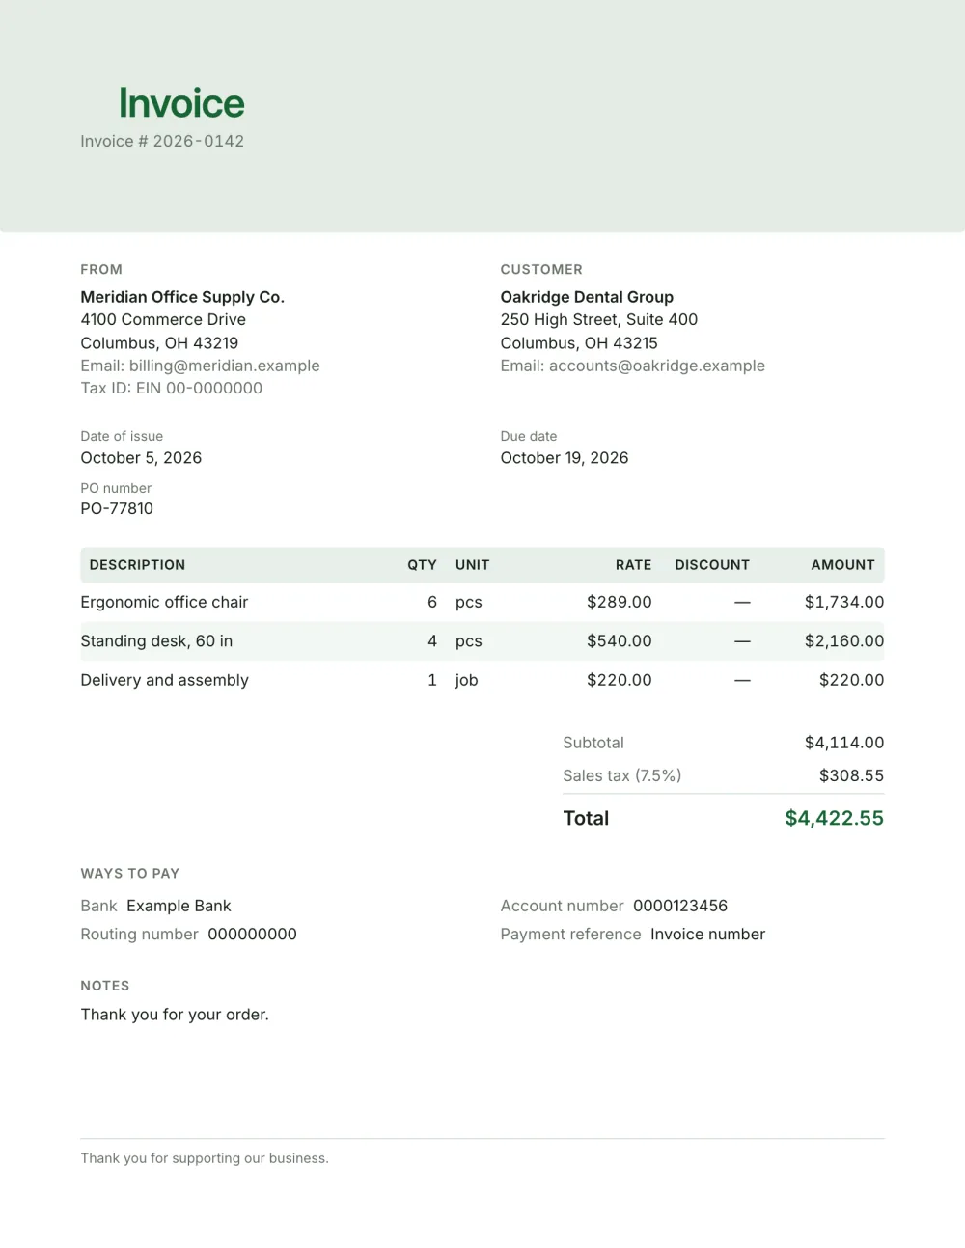The width and height of the screenshot is (965, 1248).
Task: Click accounts@oakridge.example email
Action: (656, 366)
